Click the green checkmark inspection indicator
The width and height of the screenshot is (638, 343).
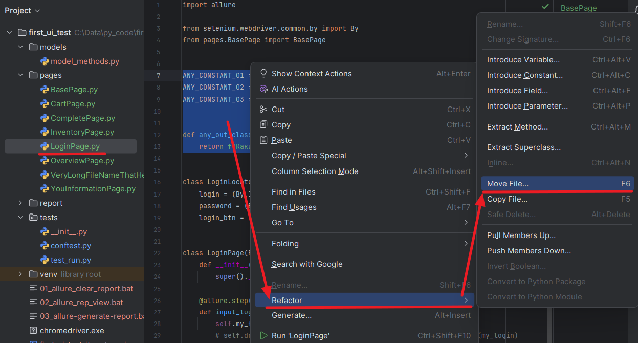pyautogui.click(x=545, y=7)
